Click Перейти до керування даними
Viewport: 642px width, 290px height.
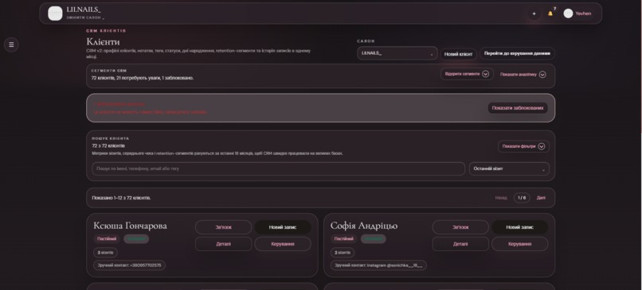[x=517, y=53]
